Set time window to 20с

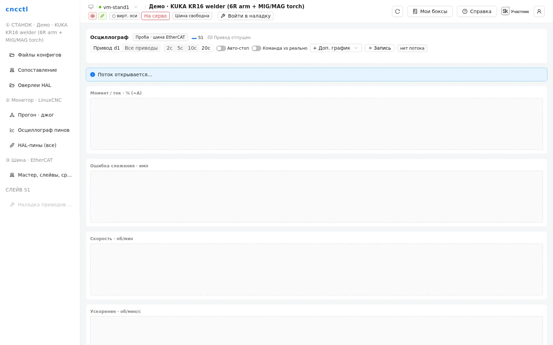click(x=206, y=48)
